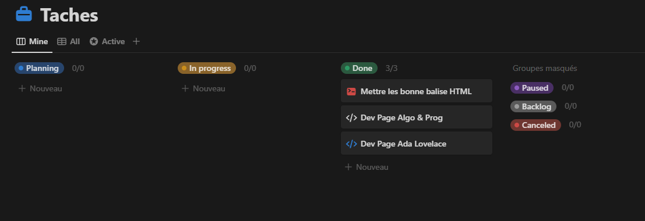Click the blue briefcase page icon

[x=24, y=15]
